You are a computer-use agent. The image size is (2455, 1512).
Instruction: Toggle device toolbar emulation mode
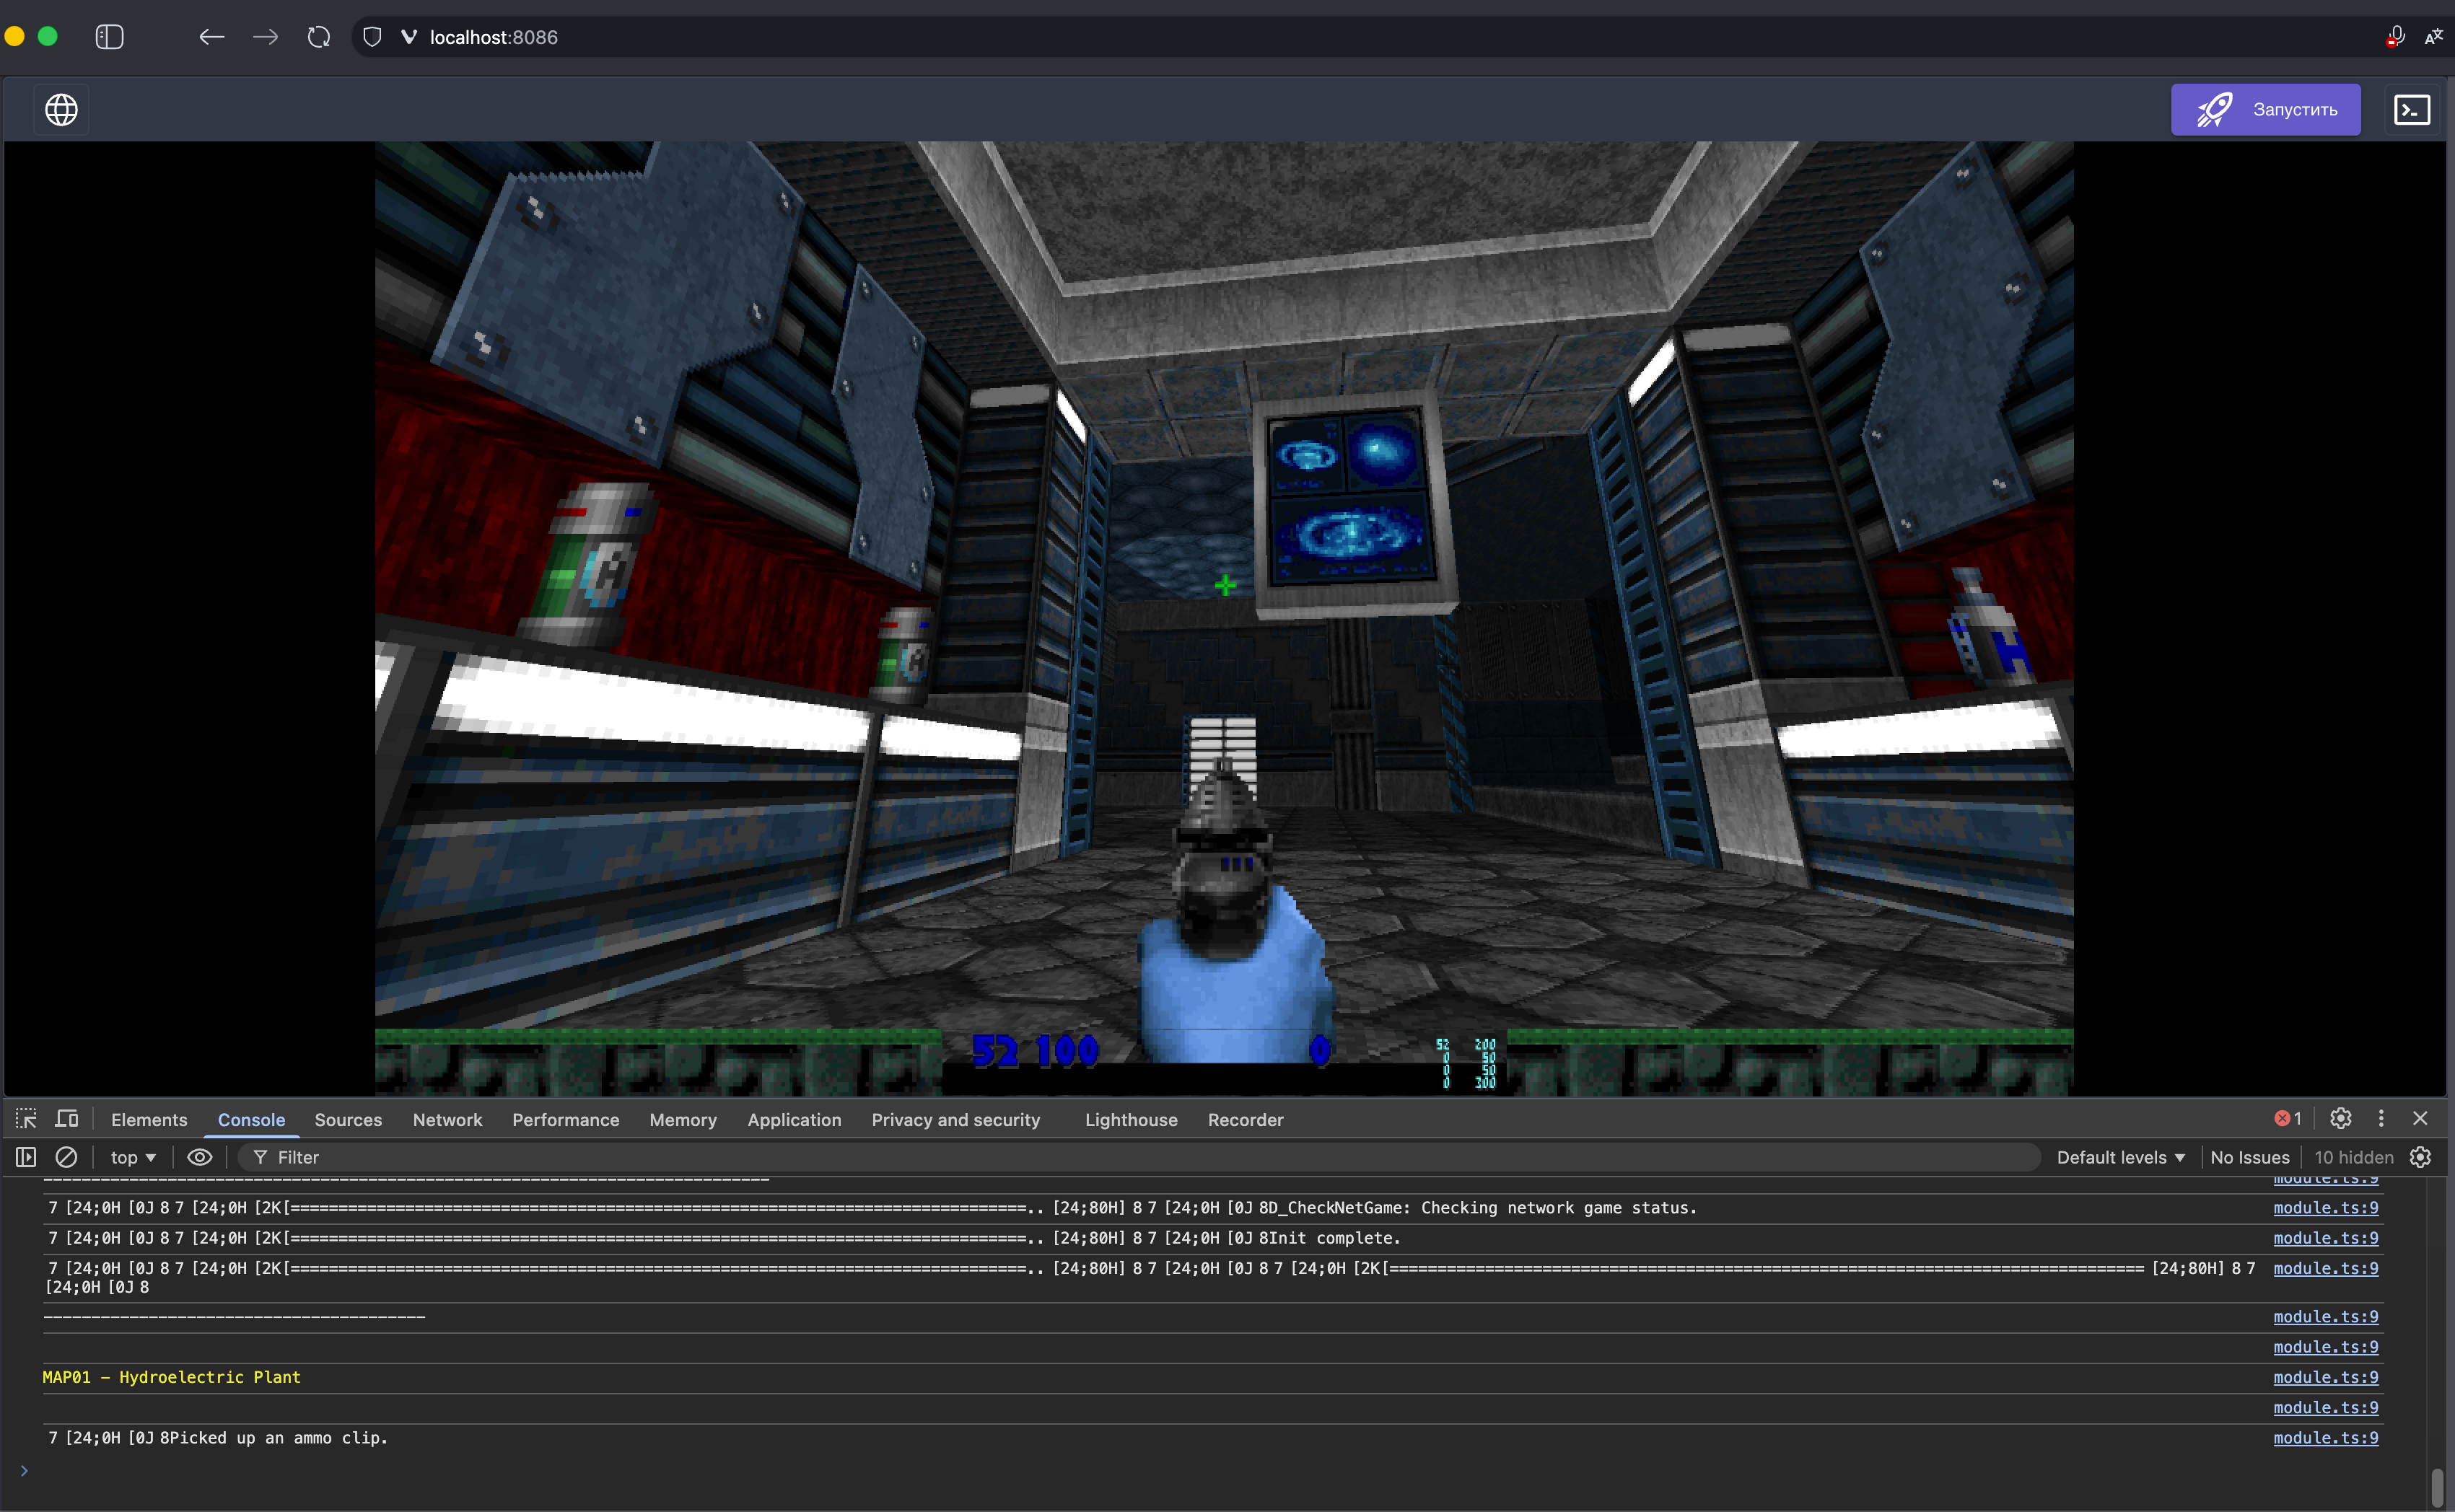pyautogui.click(x=67, y=1119)
